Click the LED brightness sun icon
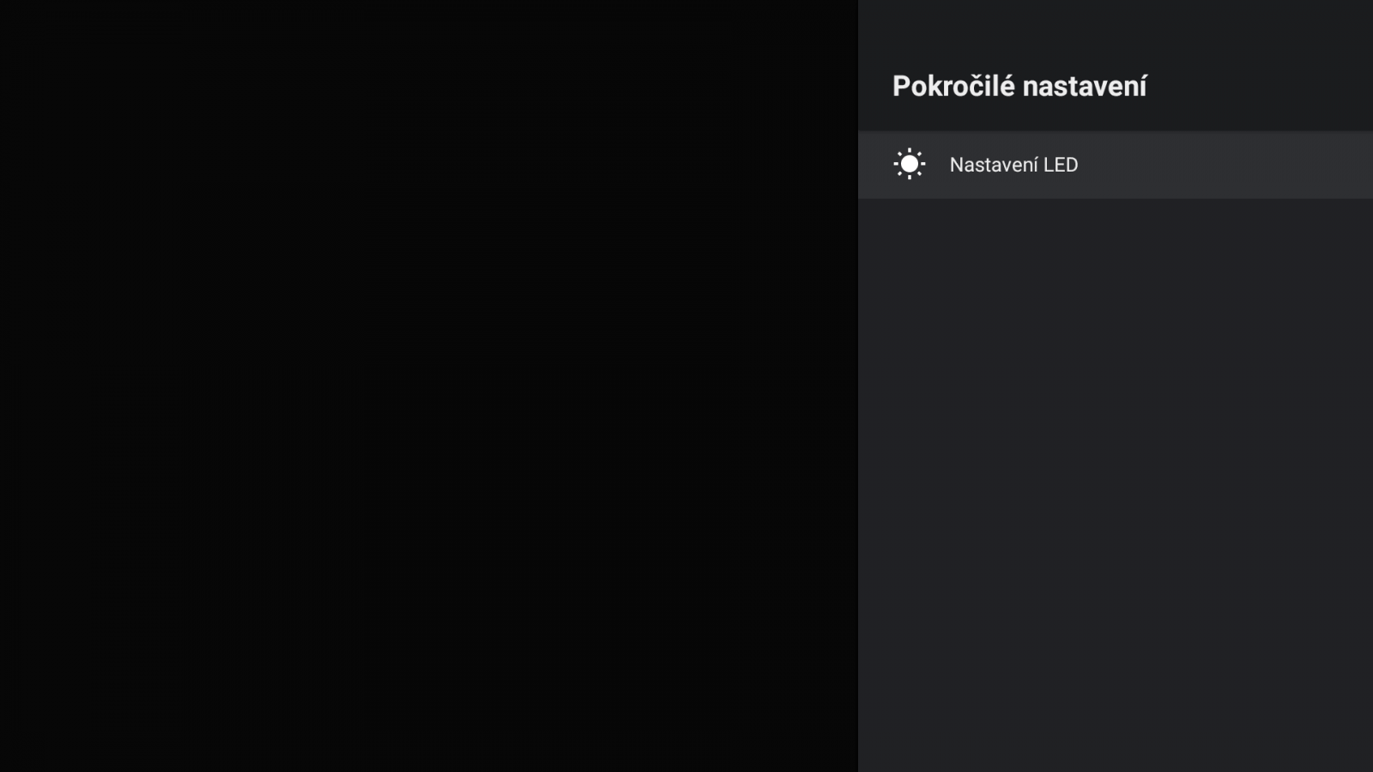Image resolution: width=1373 pixels, height=772 pixels. point(909,164)
